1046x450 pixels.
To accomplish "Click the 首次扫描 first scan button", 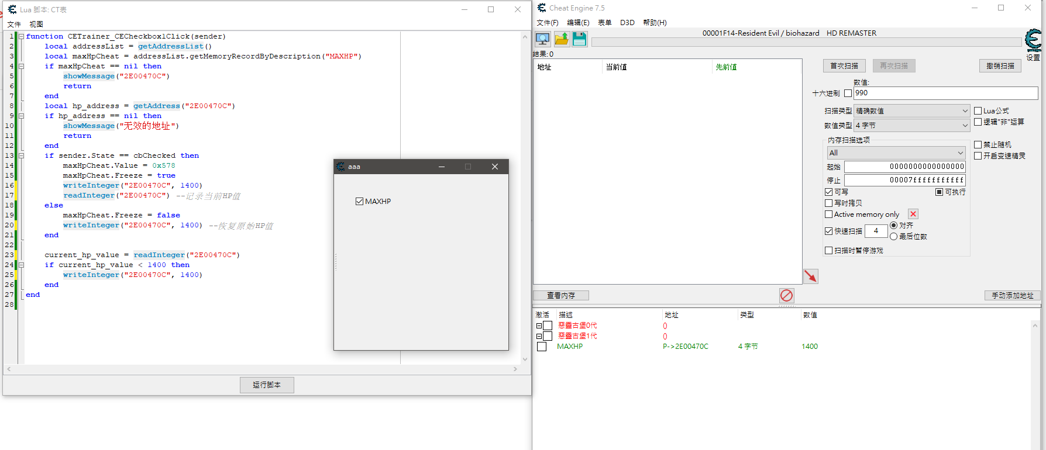I will click(x=844, y=66).
